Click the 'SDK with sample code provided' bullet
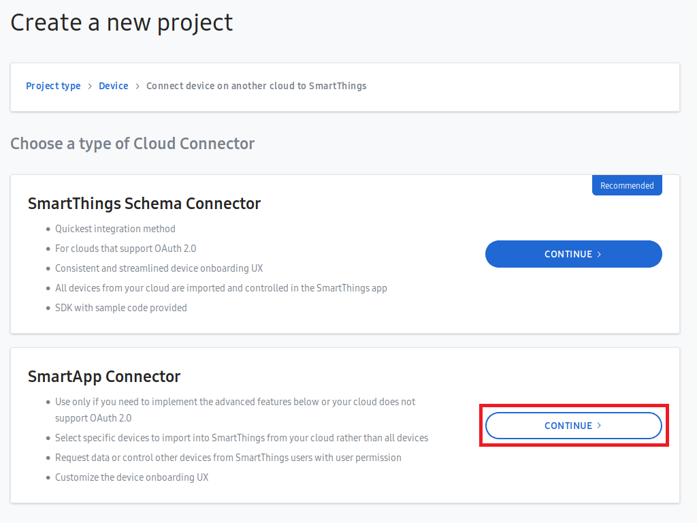Screen dimensions: 697x523 (120, 308)
